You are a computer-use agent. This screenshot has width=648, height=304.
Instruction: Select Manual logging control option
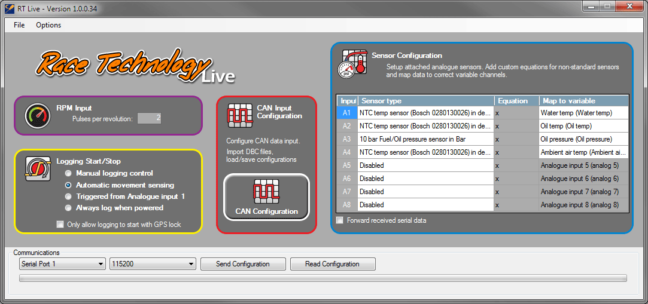pos(68,173)
